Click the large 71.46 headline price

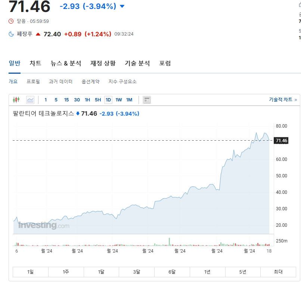(30, 6)
